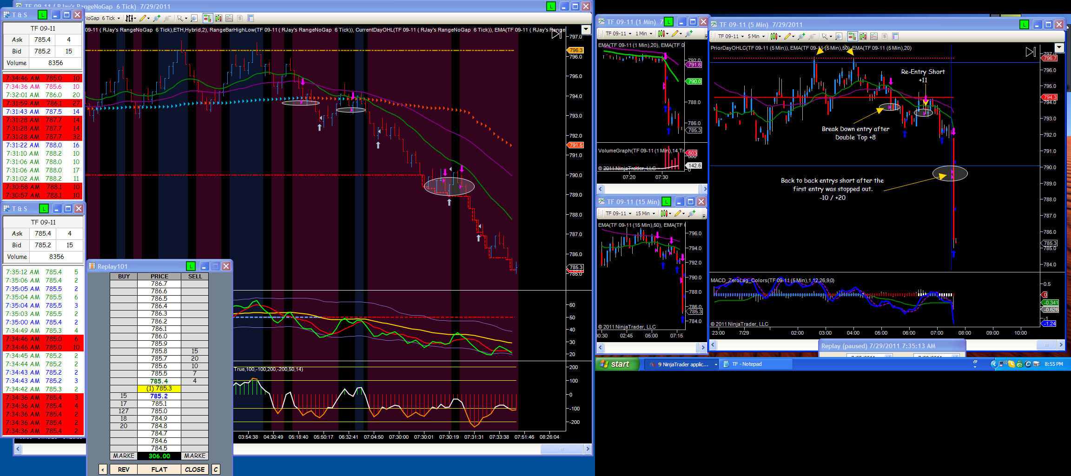Click the FLAT button in Replay101
Image resolution: width=1071 pixels, height=476 pixels.
(x=159, y=469)
